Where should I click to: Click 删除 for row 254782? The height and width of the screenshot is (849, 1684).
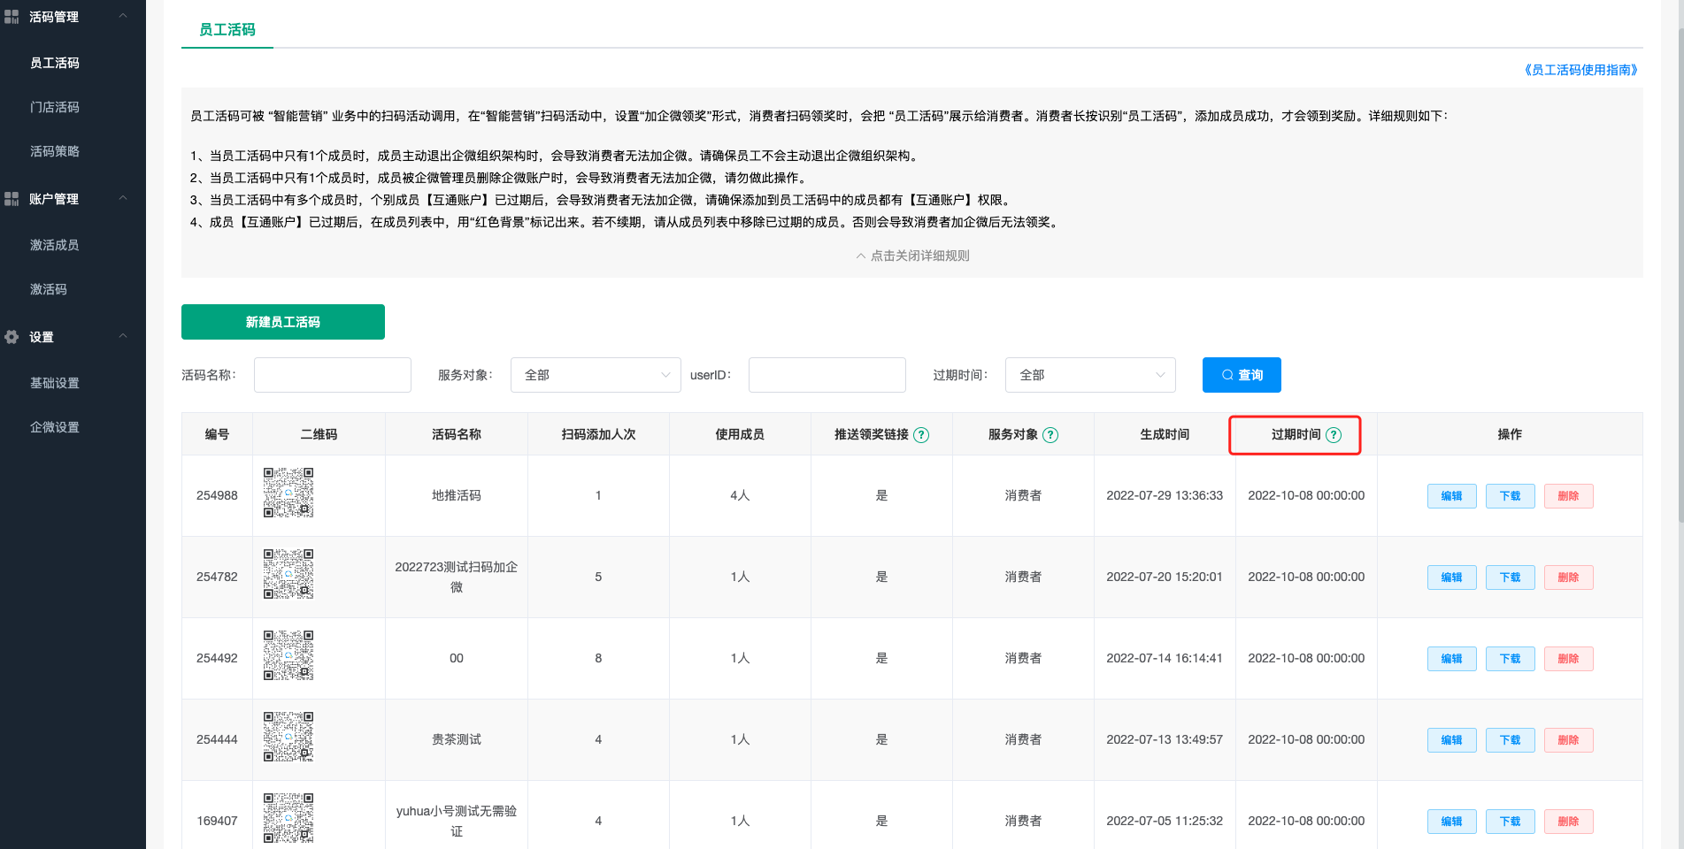pyautogui.click(x=1569, y=577)
